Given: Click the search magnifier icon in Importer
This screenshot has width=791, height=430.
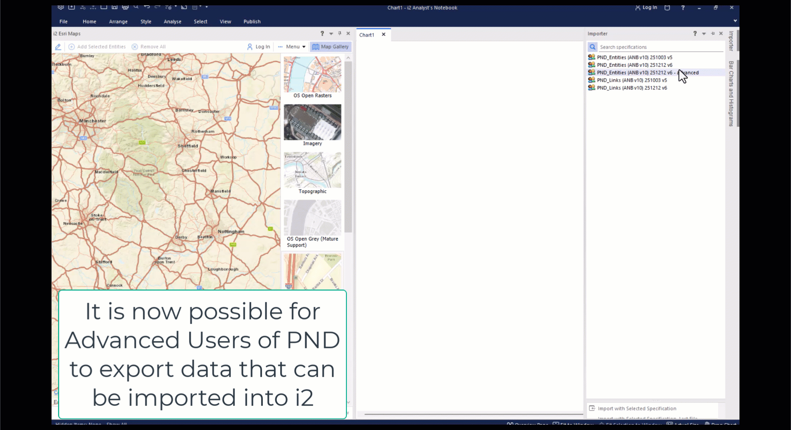Looking at the screenshot, I should (x=592, y=47).
